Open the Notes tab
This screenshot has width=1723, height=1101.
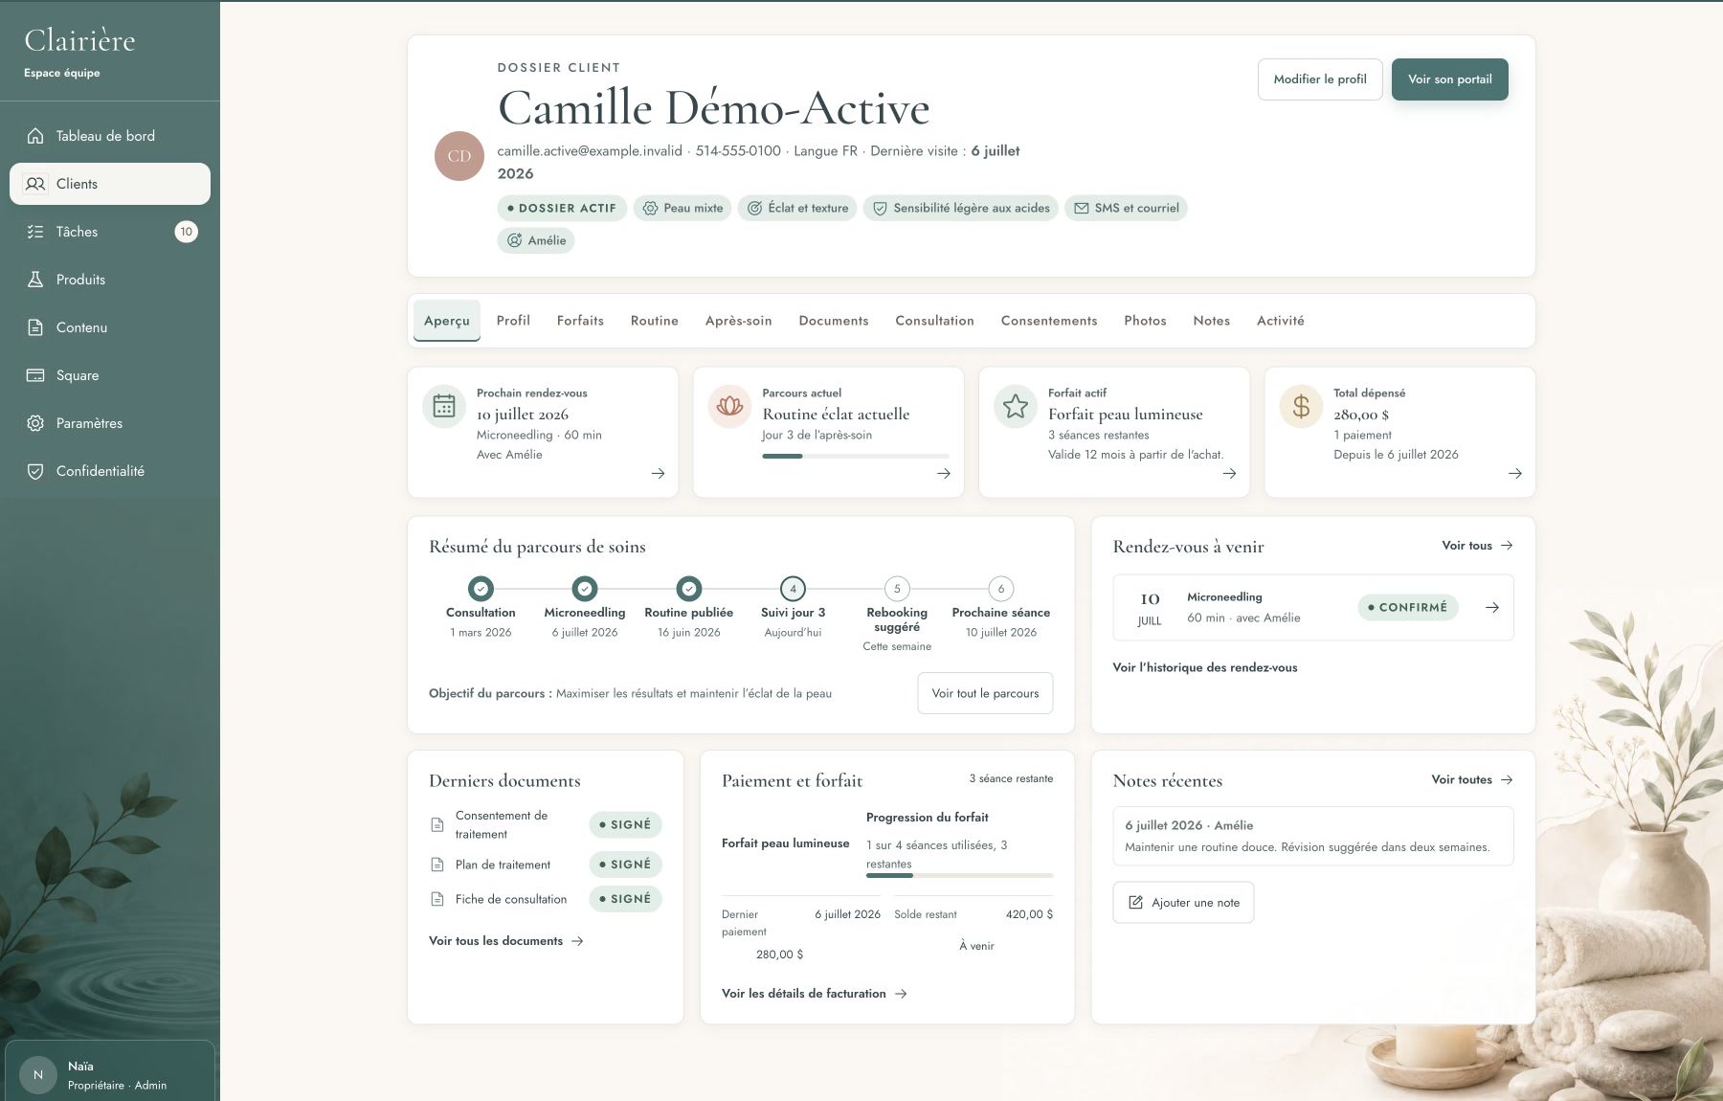click(1211, 321)
